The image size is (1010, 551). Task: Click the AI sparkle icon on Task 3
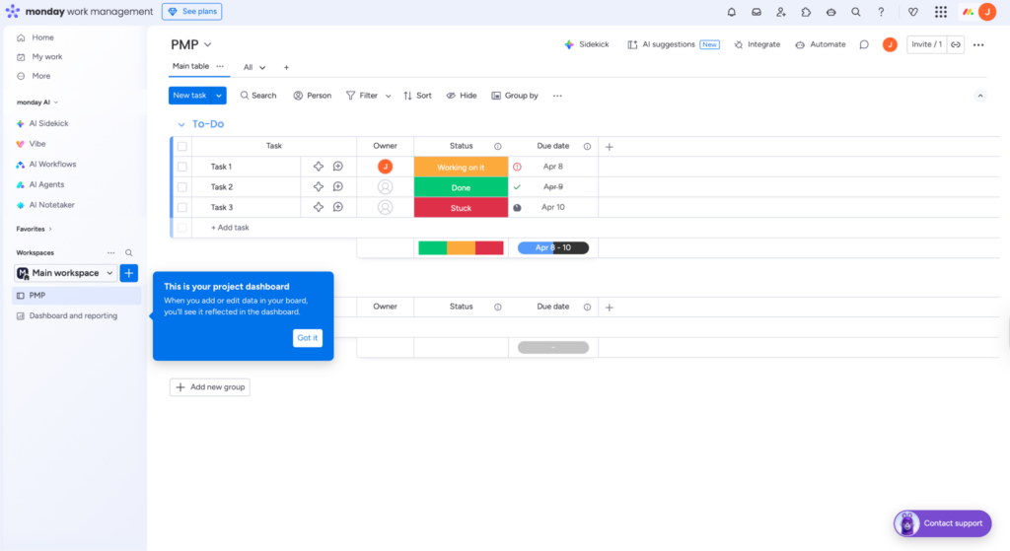point(319,207)
